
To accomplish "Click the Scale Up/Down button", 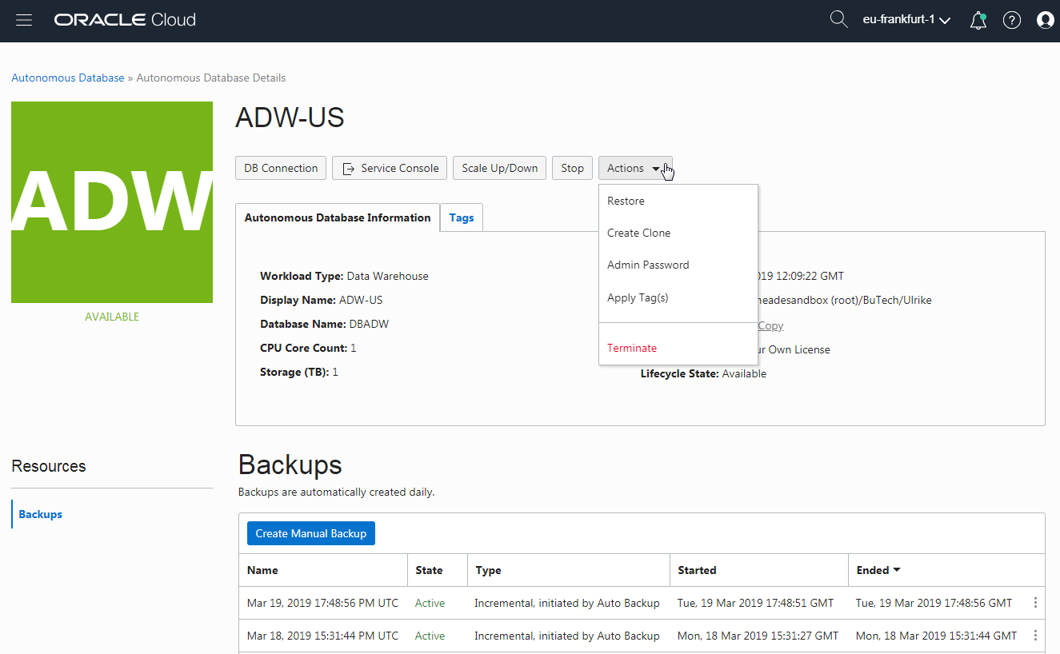I will (x=499, y=168).
